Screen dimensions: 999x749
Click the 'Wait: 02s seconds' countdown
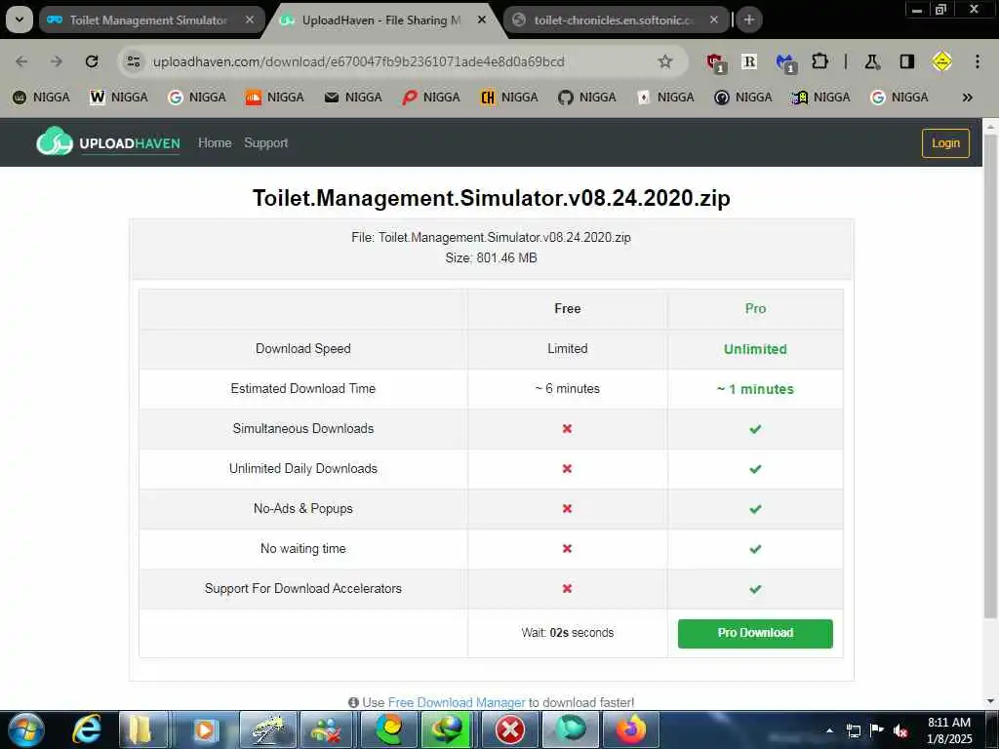tap(567, 632)
